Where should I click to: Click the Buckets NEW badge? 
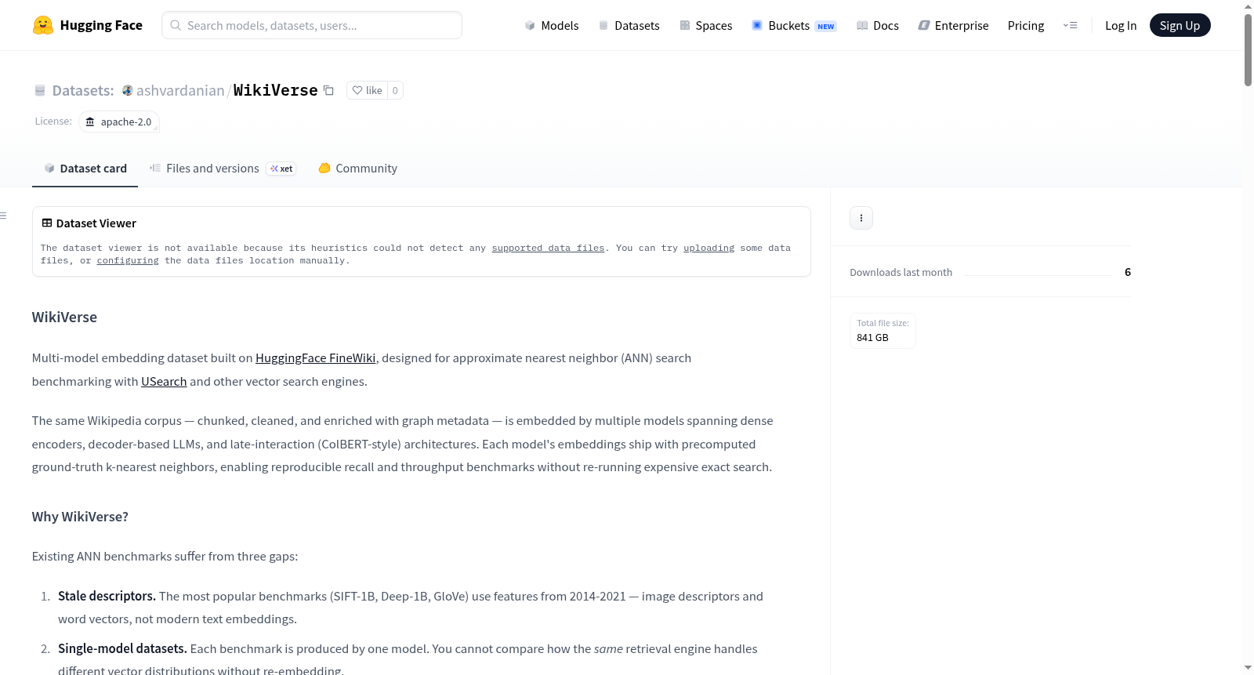(x=826, y=26)
